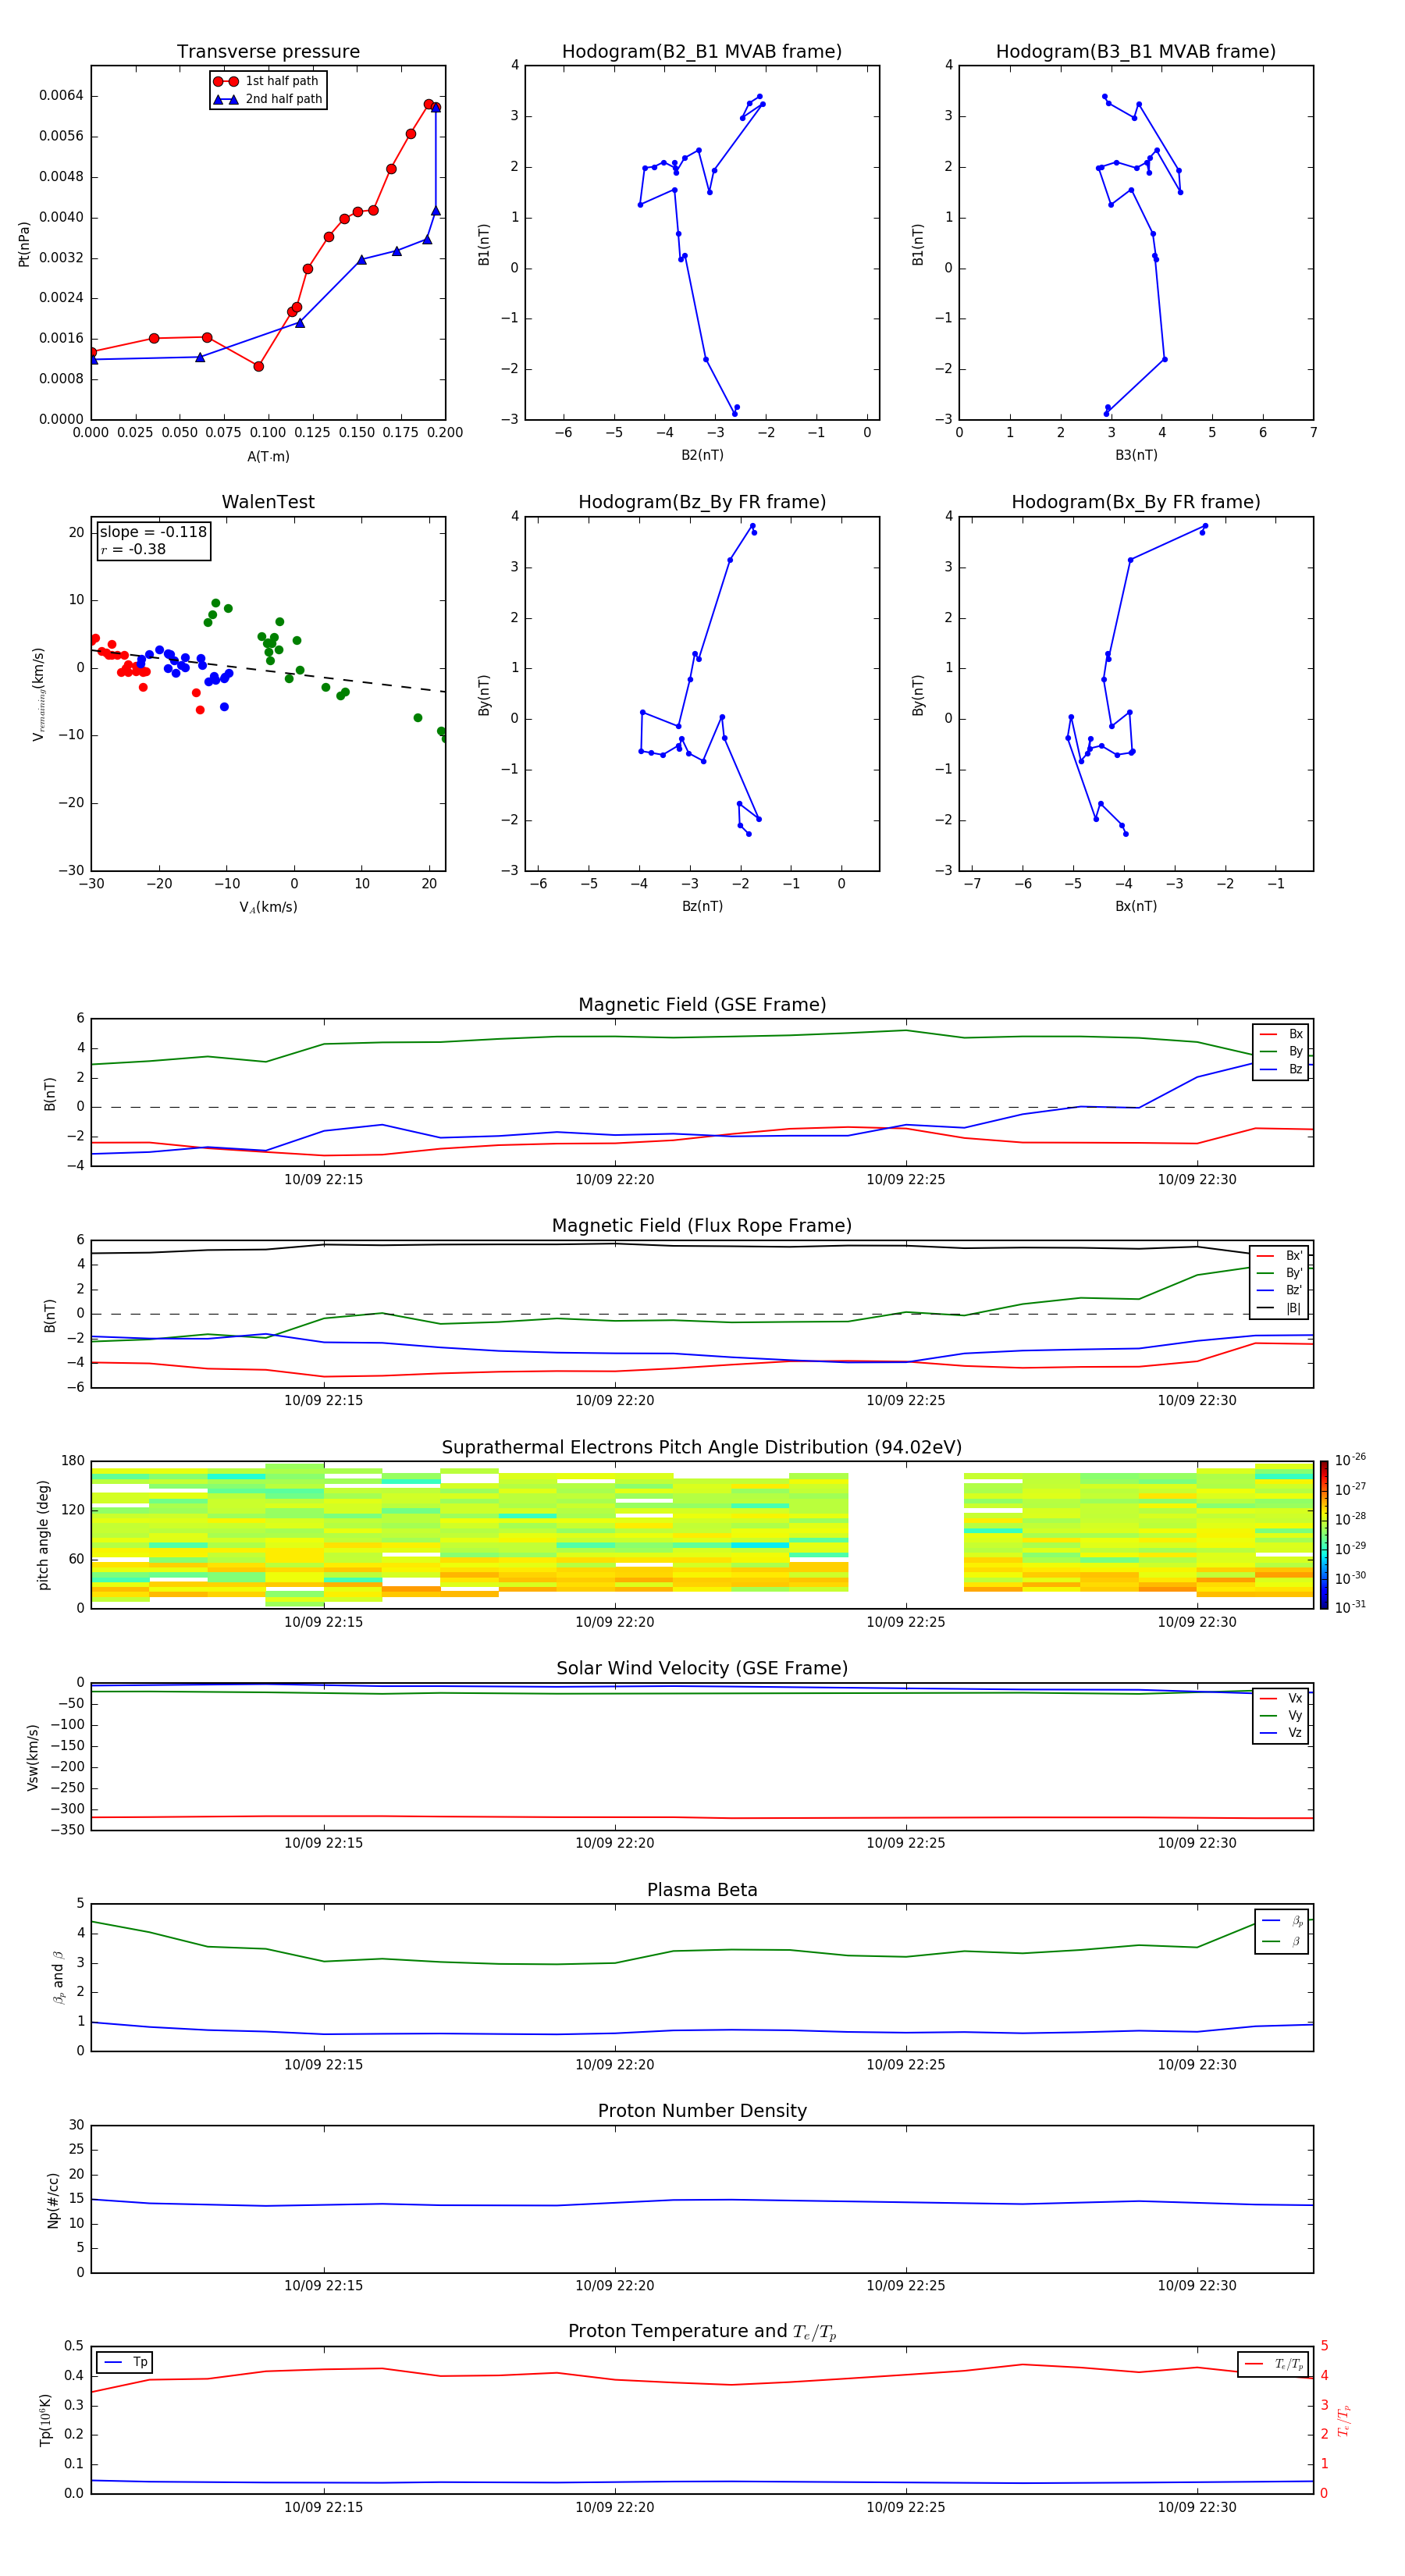Click the pitch angle spectrogram colorbar

(x=1324, y=1535)
